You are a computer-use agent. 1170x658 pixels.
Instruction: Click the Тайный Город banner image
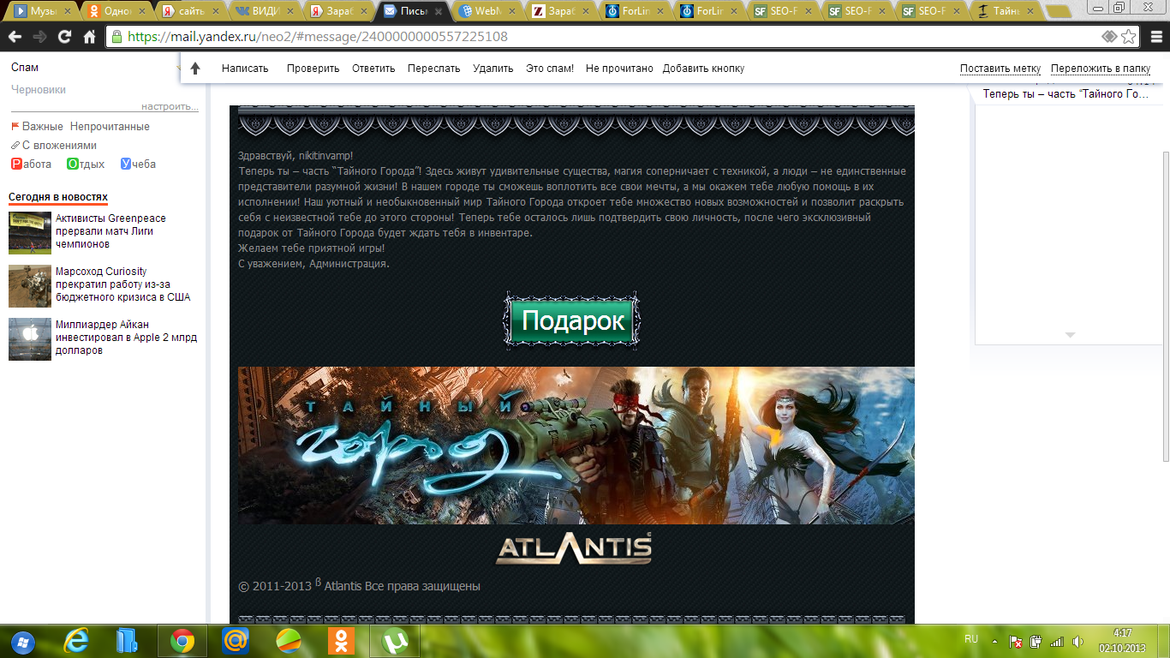(576, 446)
